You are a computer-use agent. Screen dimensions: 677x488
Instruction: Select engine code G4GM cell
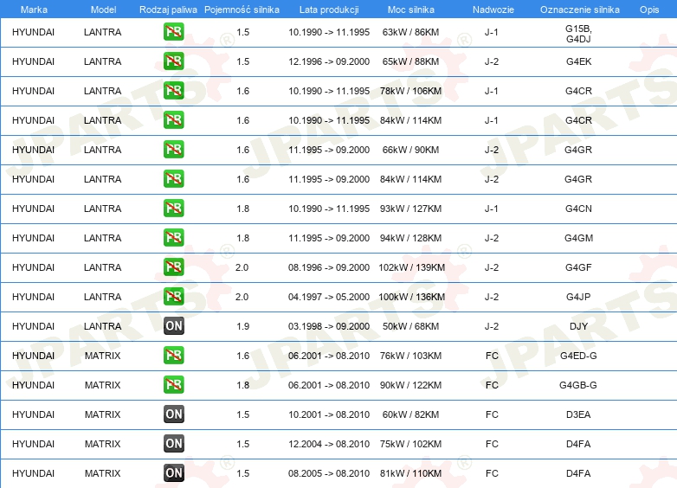[x=578, y=238]
